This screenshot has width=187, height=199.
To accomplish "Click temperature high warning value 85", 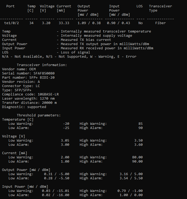I will click(x=141, y=123).
